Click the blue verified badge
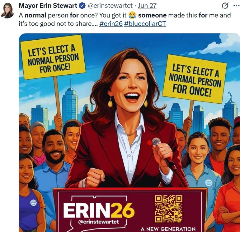The width and height of the screenshot is (240, 232). 82,6
